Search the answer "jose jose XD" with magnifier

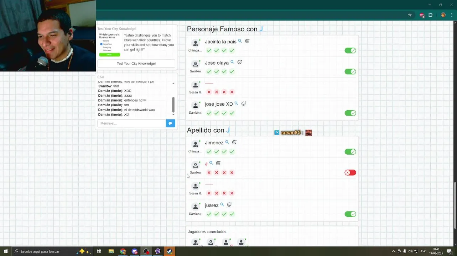point(236,104)
